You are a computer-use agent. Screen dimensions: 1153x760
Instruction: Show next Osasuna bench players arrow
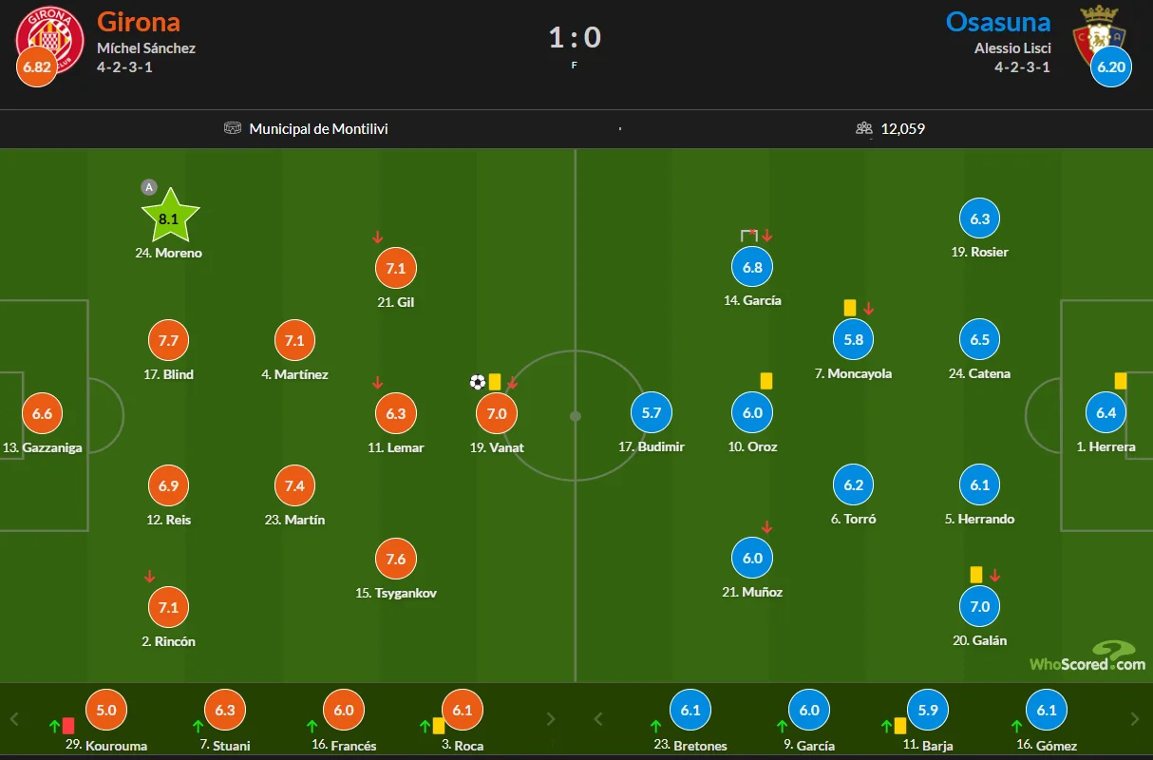click(x=1135, y=719)
